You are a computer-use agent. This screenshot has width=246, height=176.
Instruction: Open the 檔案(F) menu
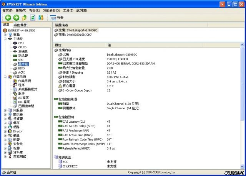pos(7,10)
